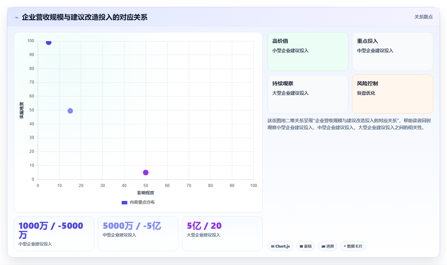This screenshot has width=447, height=265.
Task: Click the 5000万 / -5亿 data card
Action: [138, 234]
